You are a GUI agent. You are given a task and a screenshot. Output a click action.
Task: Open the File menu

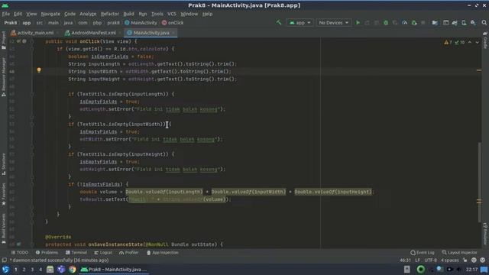pos(5,14)
